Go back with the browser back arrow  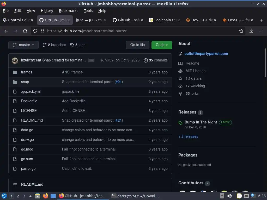[6, 31]
